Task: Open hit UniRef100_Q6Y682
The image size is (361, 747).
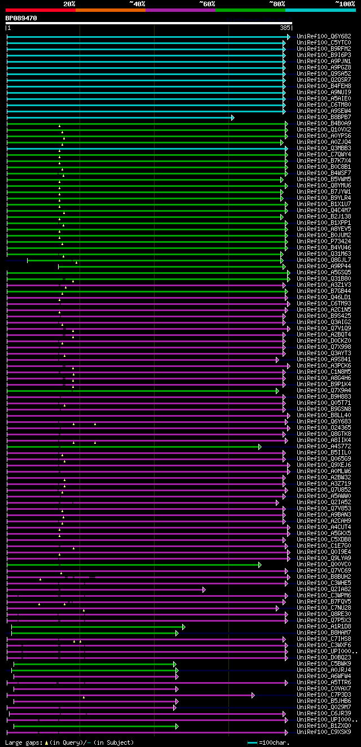Action: [324, 37]
